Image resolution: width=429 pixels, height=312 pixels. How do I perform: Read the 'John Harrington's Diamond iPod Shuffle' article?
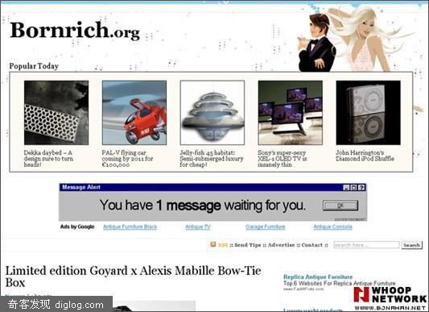365,156
